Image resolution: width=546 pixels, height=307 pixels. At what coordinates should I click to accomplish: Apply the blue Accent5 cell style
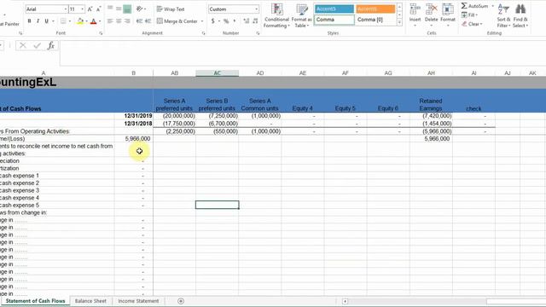coord(334,9)
